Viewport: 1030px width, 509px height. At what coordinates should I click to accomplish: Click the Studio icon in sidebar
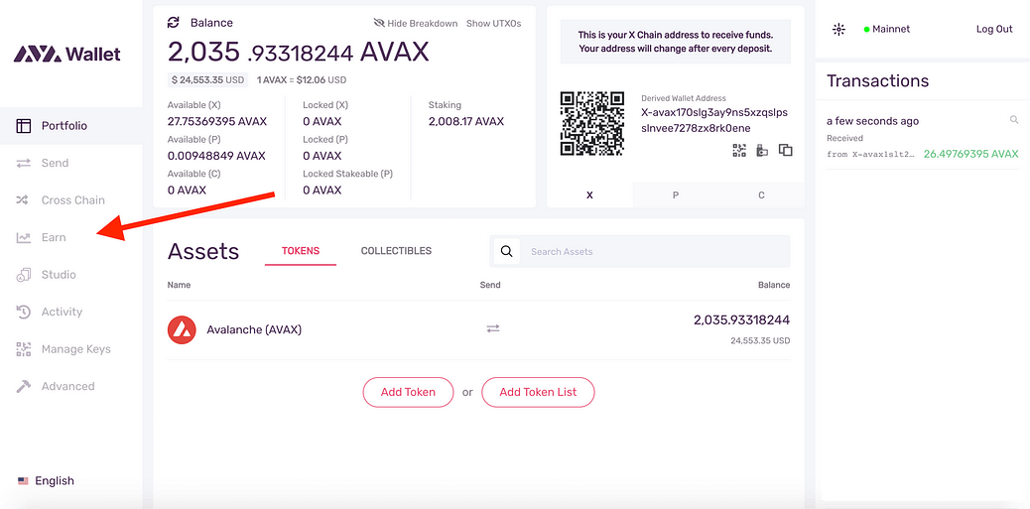point(24,275)
